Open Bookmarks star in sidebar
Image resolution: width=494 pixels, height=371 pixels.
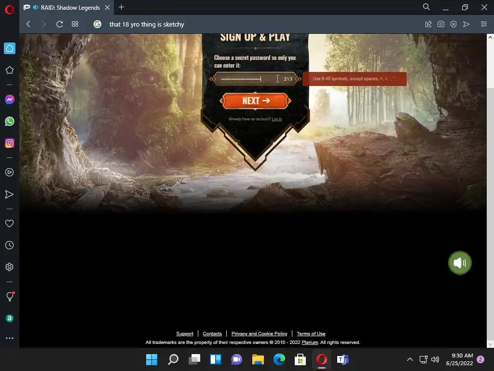[x=10, y=70]
